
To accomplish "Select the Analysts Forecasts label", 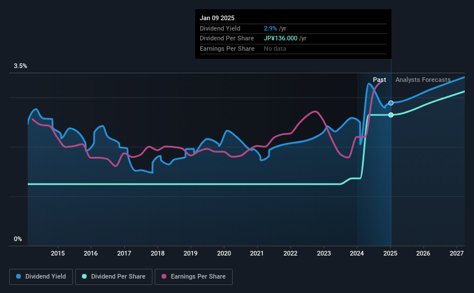I will click(423, 80).
